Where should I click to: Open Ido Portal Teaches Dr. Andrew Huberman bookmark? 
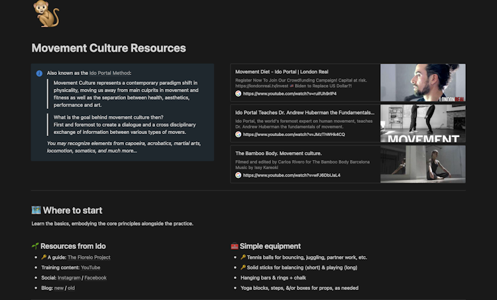click(305, 113)
